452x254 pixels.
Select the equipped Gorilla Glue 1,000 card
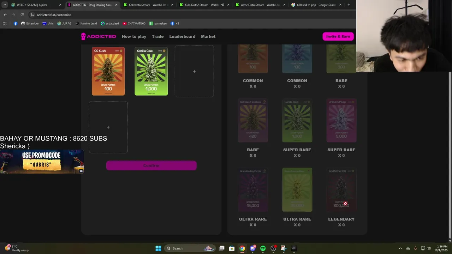pos(151,71)
